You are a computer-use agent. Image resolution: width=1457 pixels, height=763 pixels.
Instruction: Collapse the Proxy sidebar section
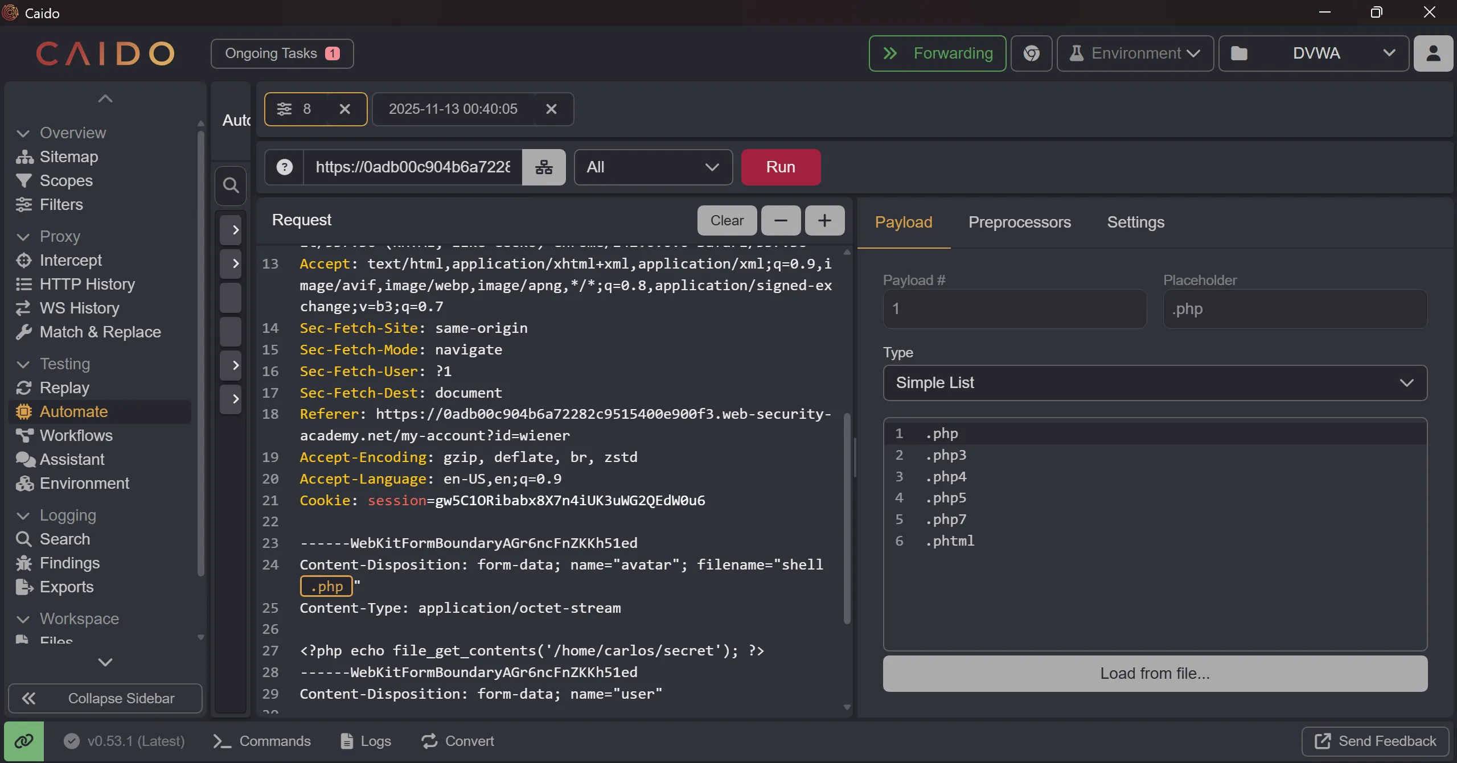[23, 236]
